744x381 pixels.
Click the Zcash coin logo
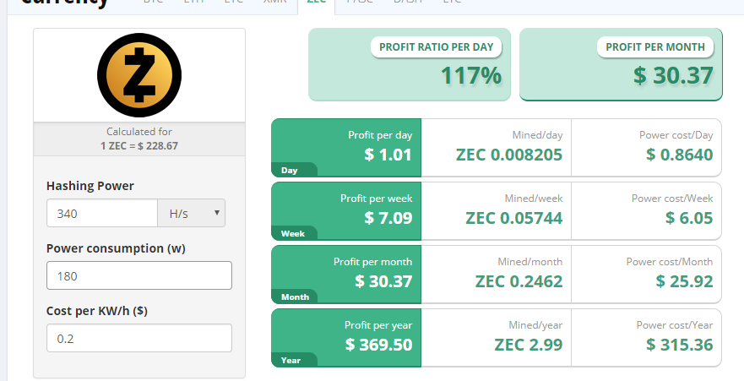click(x=139, y=75)
